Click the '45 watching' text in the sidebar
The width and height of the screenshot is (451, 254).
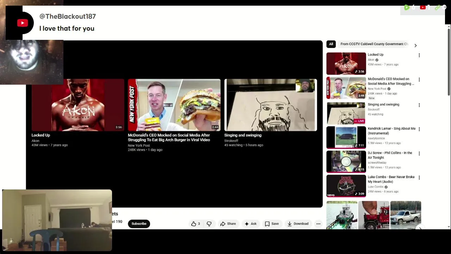[x=376, y=114]
